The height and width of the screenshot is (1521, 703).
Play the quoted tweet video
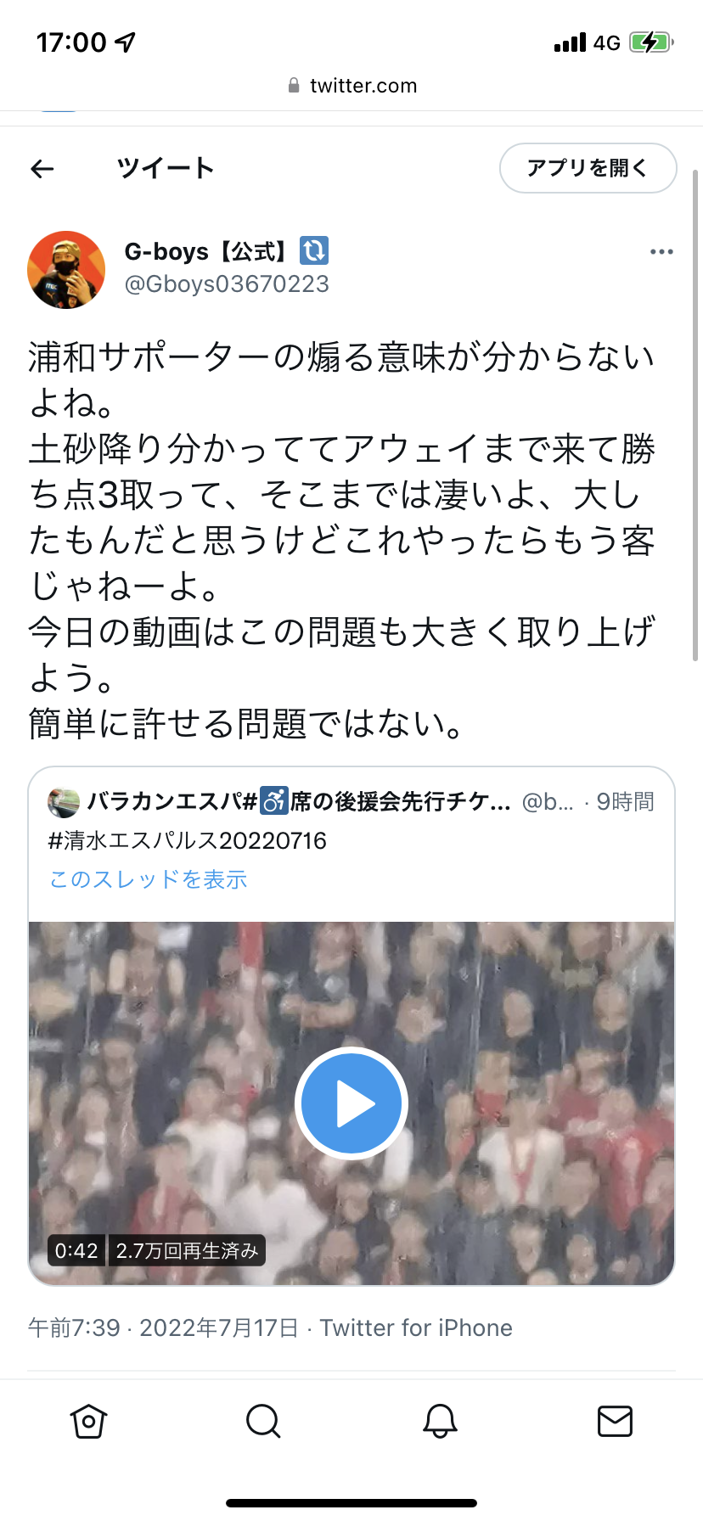pos(351,1103)
